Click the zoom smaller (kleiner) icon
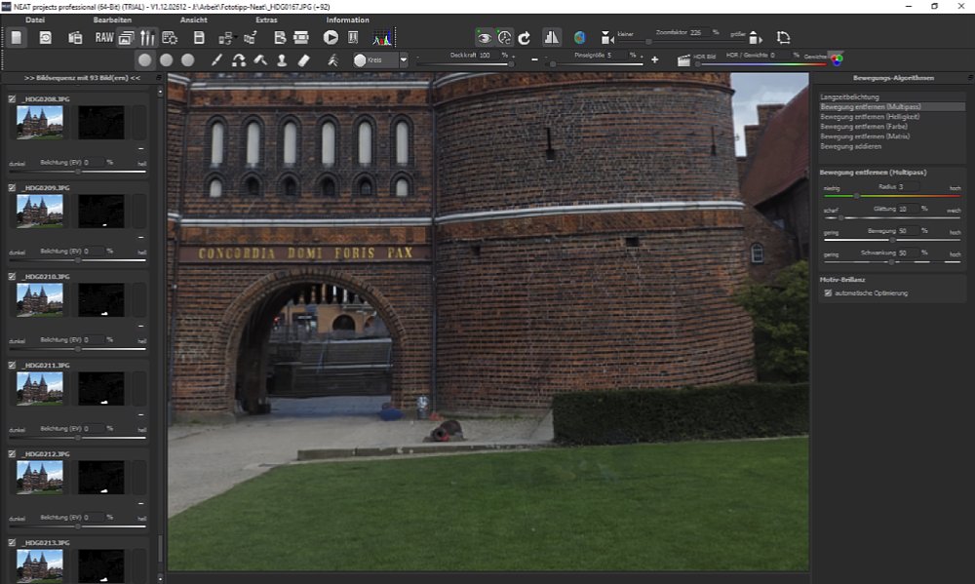This screenshot has height=584, width=975. [x=606, y=38]
